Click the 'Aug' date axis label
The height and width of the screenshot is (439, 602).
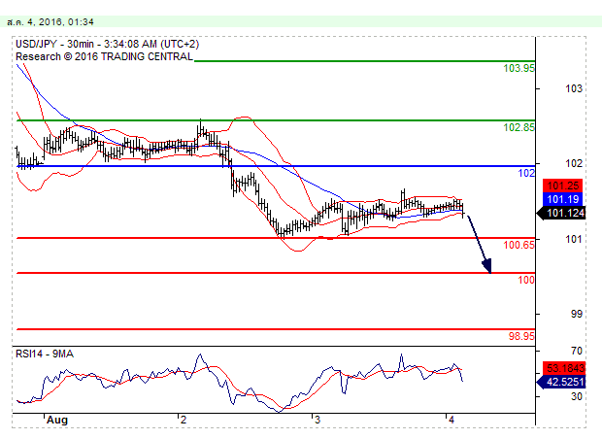click(57, 420)
